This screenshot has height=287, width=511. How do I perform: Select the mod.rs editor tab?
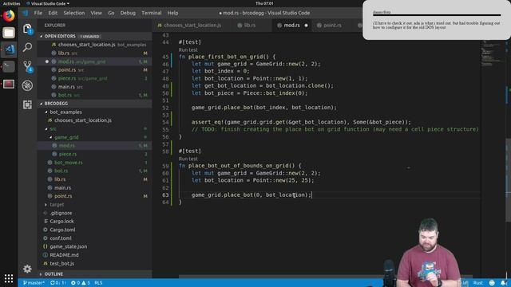(292, 25)
